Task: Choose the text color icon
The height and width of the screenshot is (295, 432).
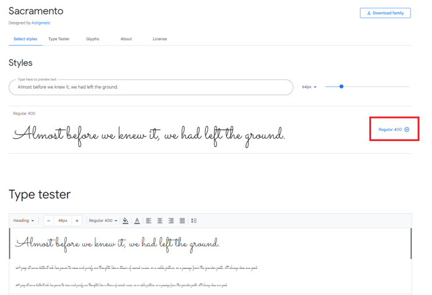Action: (137, 221)
